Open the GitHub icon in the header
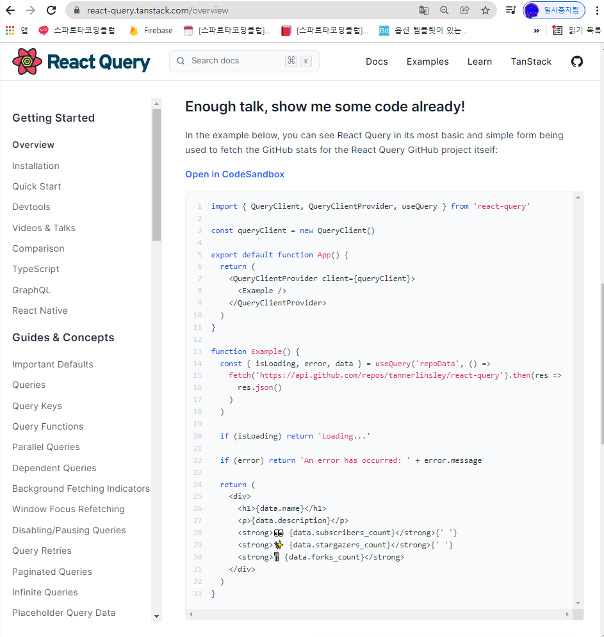Viewport: 604px width, 637px height. (x=576, y=61)
